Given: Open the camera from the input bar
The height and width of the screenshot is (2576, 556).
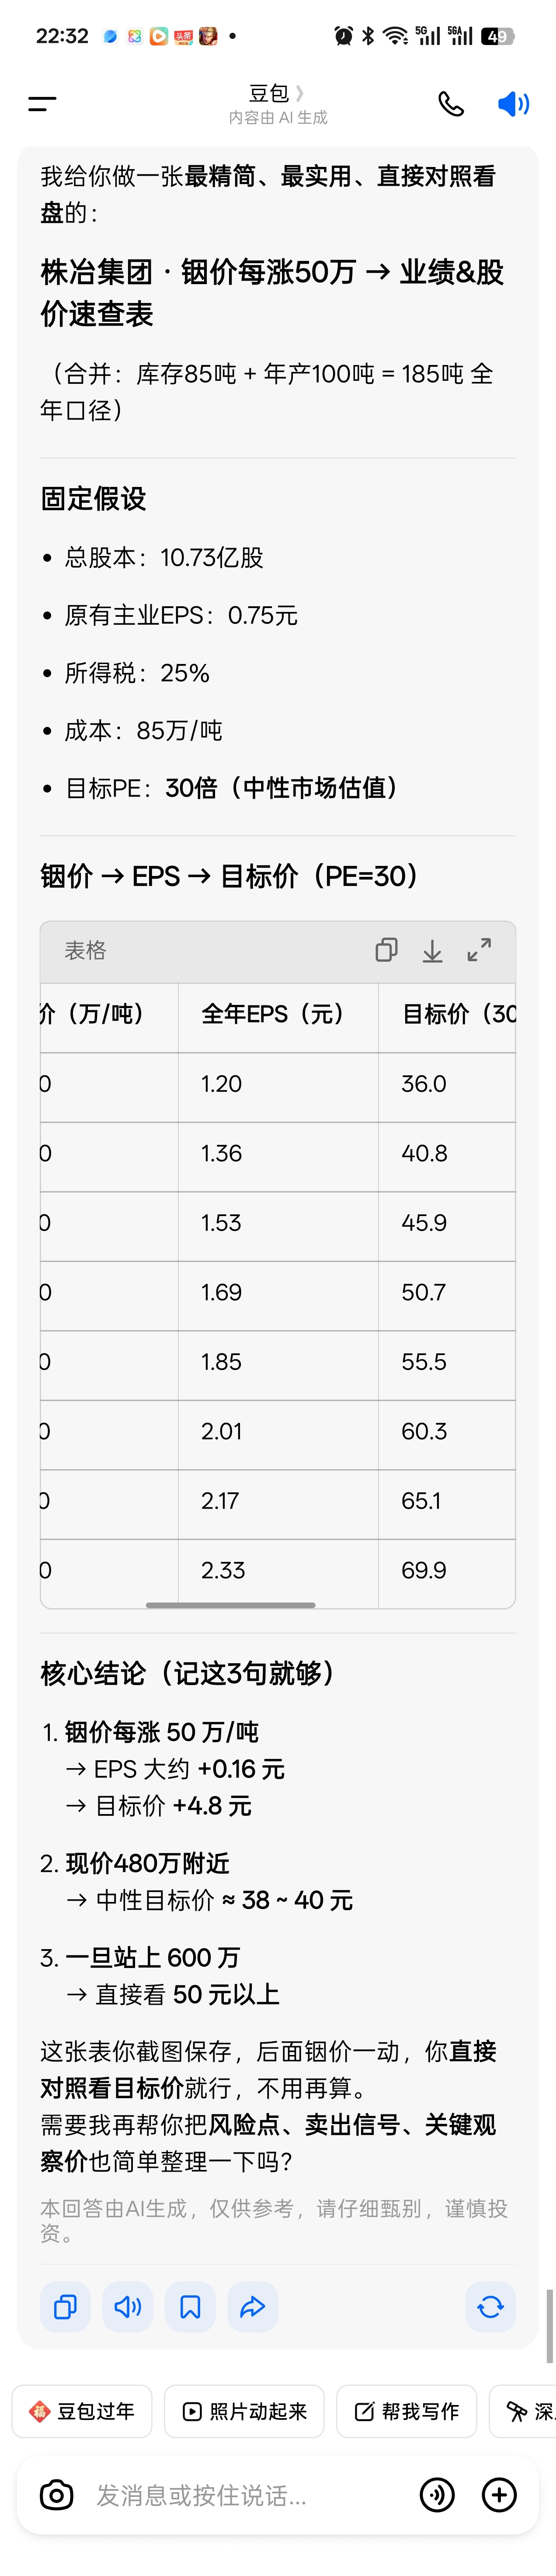Looking at the screenshot, I should [56, 2495].
